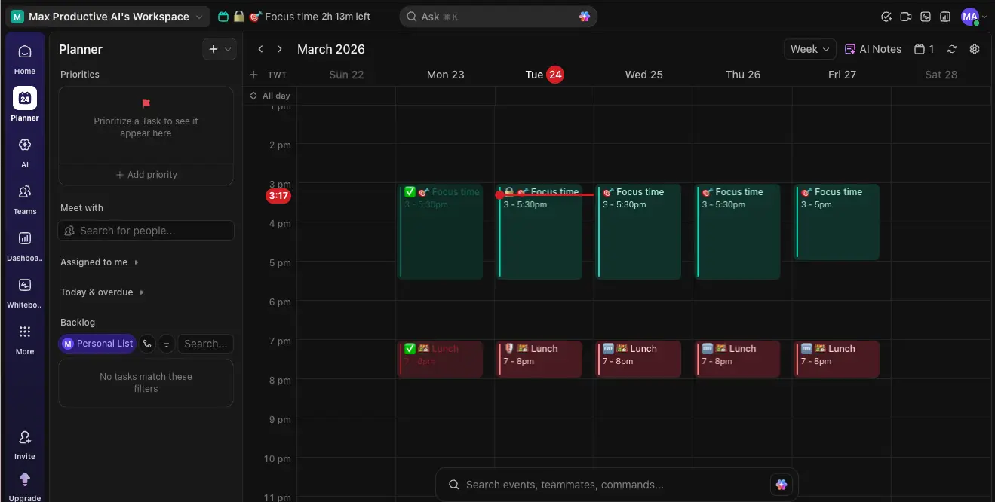This screenshot has height=502, width=995.
Task: Toggle the completed checkmark on Monday's Focus time
Action: (408, 192)
